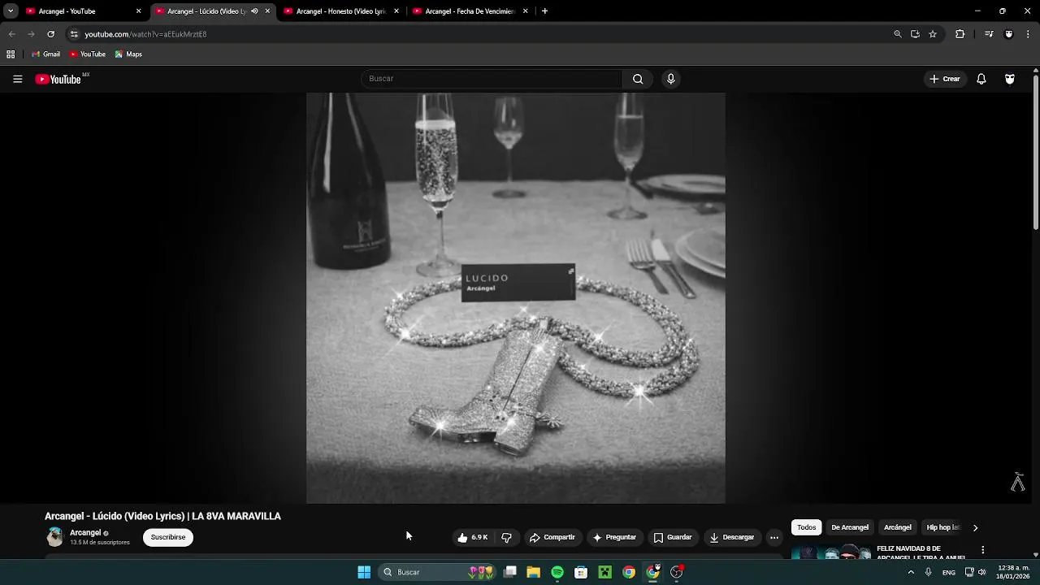Click the Lúcido video player area

pos(516,297)
